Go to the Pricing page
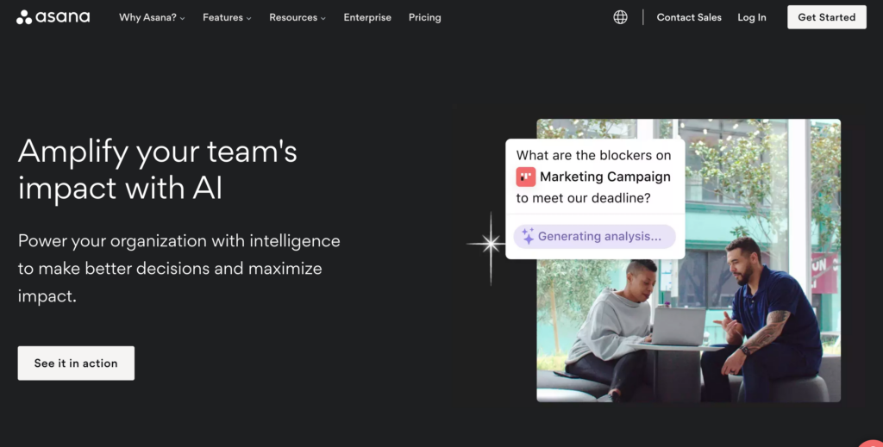Viewport: 883px width, 447px height. (424, 17)
